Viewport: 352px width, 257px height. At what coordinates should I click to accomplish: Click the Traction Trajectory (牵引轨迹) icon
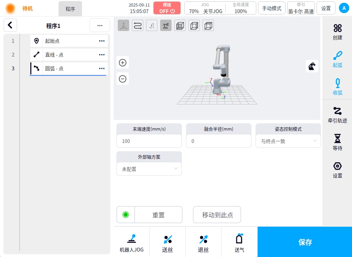337,114
